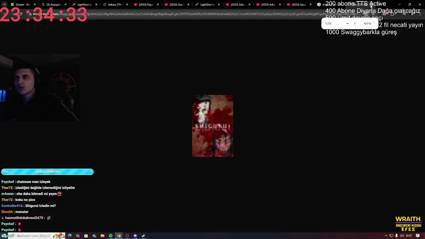Open Discord from the taskbar
The width and height of the screenshot is (425, 239).
(x=135, y=236)
